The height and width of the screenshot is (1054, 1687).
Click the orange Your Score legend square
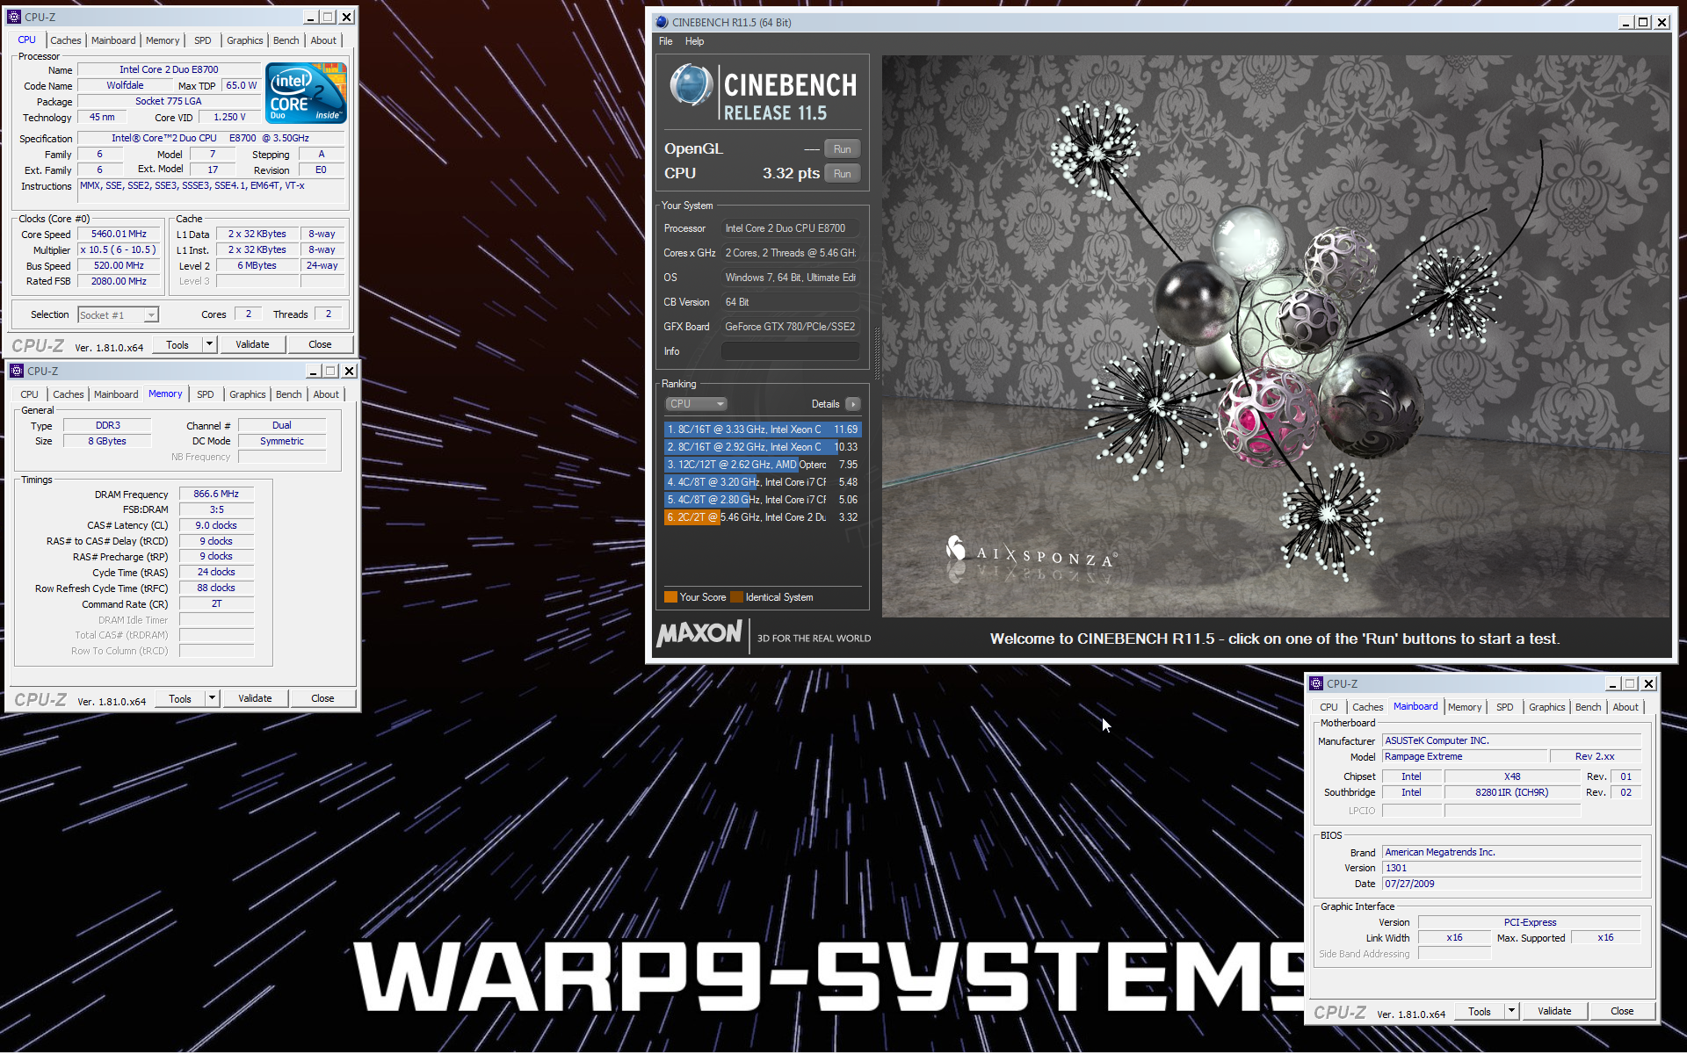coord(670,597)
